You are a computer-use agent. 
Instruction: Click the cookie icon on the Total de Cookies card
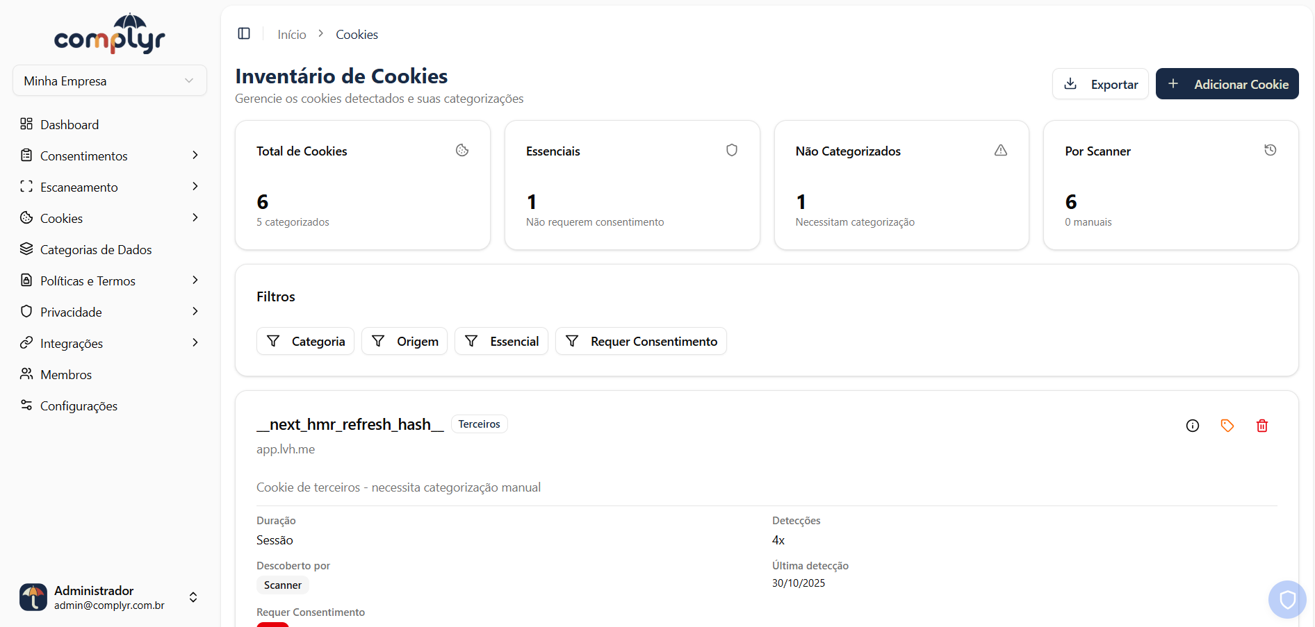click(462, 150)
